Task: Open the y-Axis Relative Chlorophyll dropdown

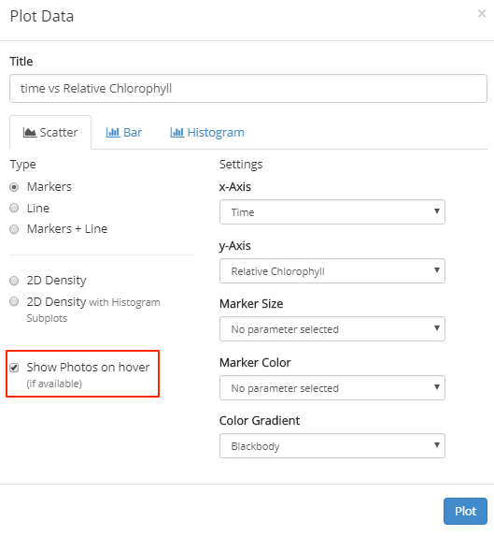Action: 332,270
